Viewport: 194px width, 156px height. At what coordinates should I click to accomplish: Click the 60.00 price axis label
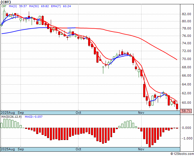coord(187,103)
